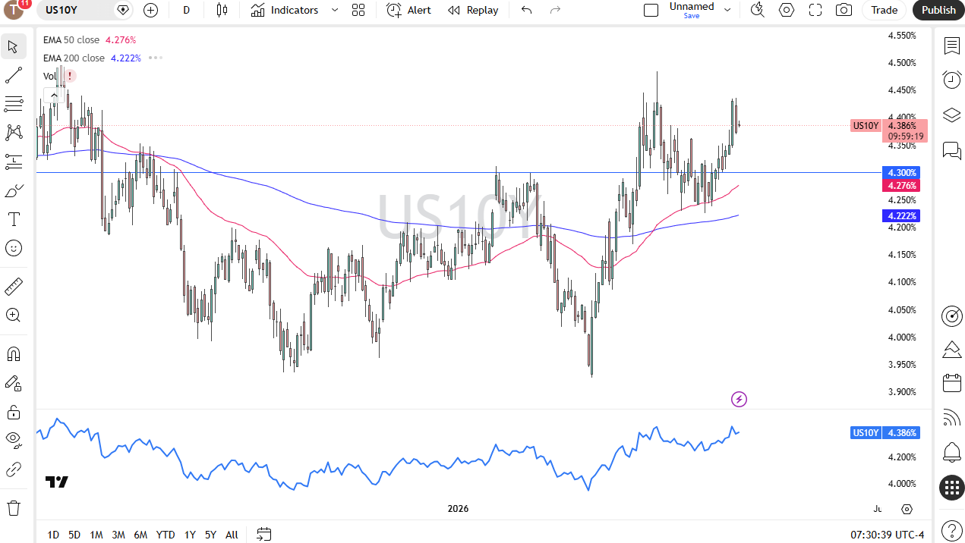Start bar Replay mode
The image size is (965, 543).
(473, 10)
